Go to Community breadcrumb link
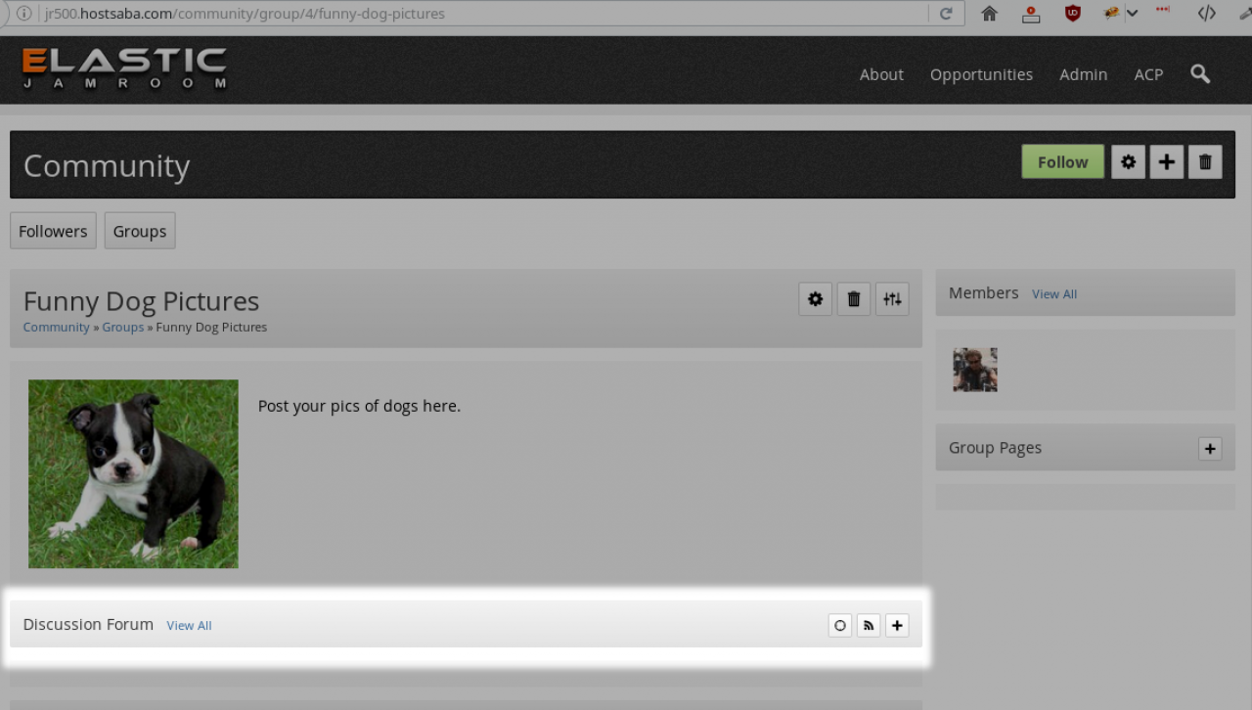Image resolution: width=1252 pixels, height=710 pixels. coord(56,327)
